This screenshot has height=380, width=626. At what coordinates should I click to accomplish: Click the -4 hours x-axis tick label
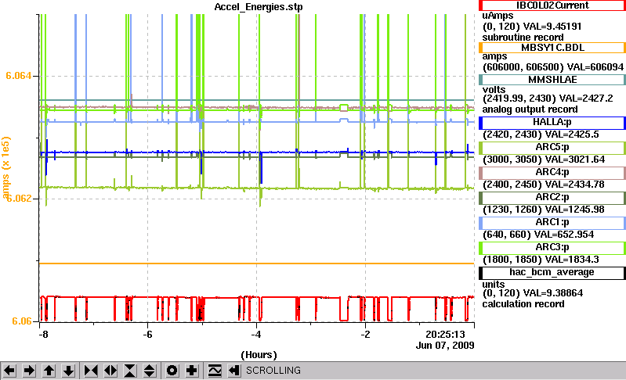pos(256,335)
